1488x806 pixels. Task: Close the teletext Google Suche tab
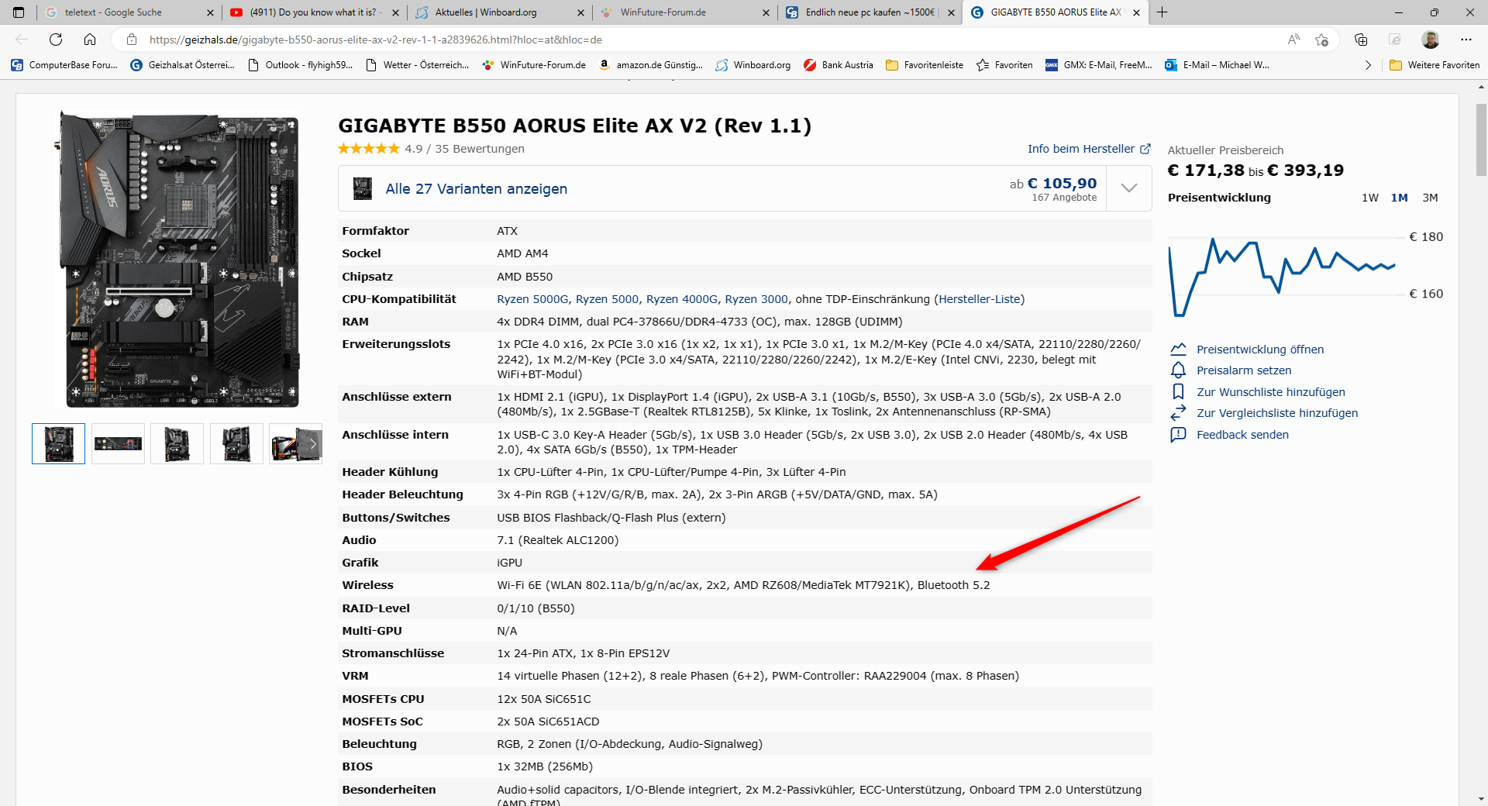(210, 12)
